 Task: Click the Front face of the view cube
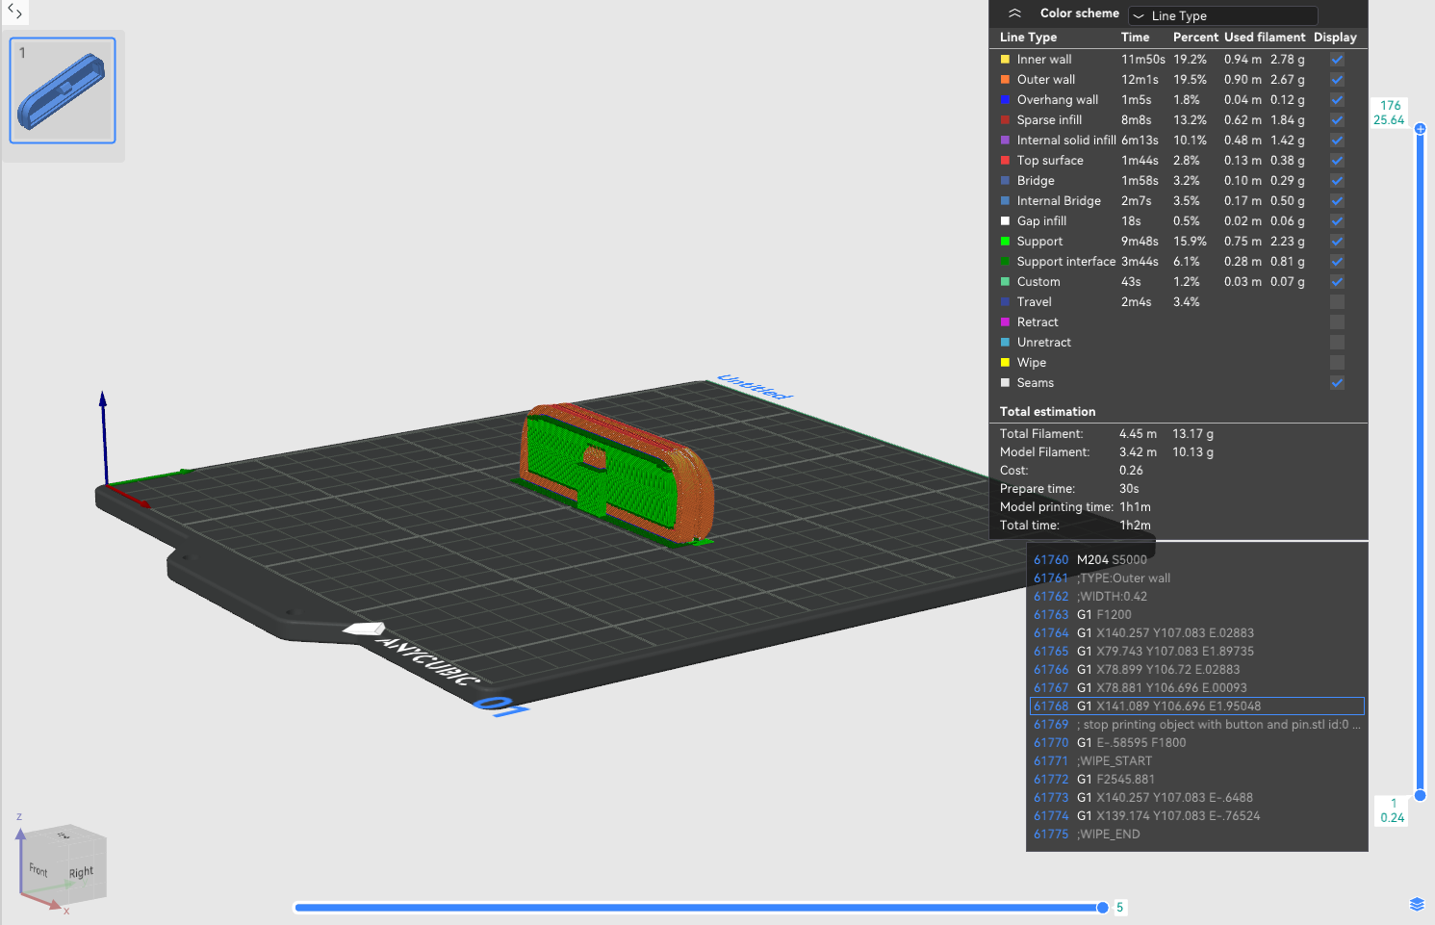[39, 870]
